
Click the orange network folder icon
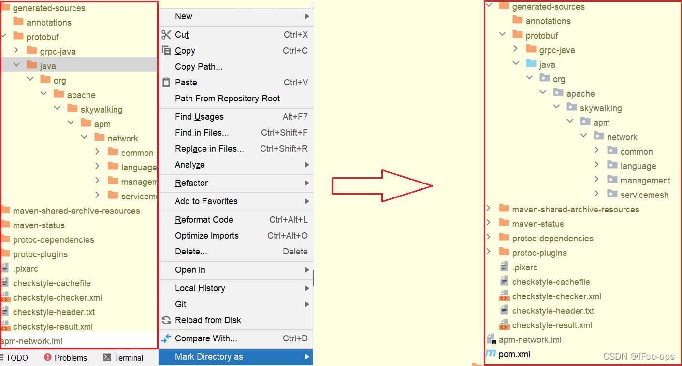[100, 138]
